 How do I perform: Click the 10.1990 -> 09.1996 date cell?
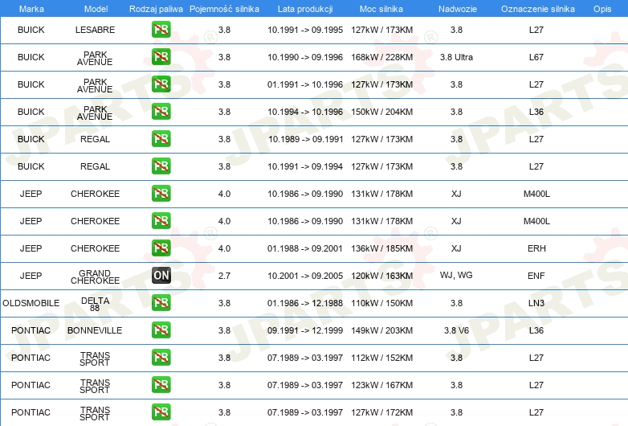305,57
